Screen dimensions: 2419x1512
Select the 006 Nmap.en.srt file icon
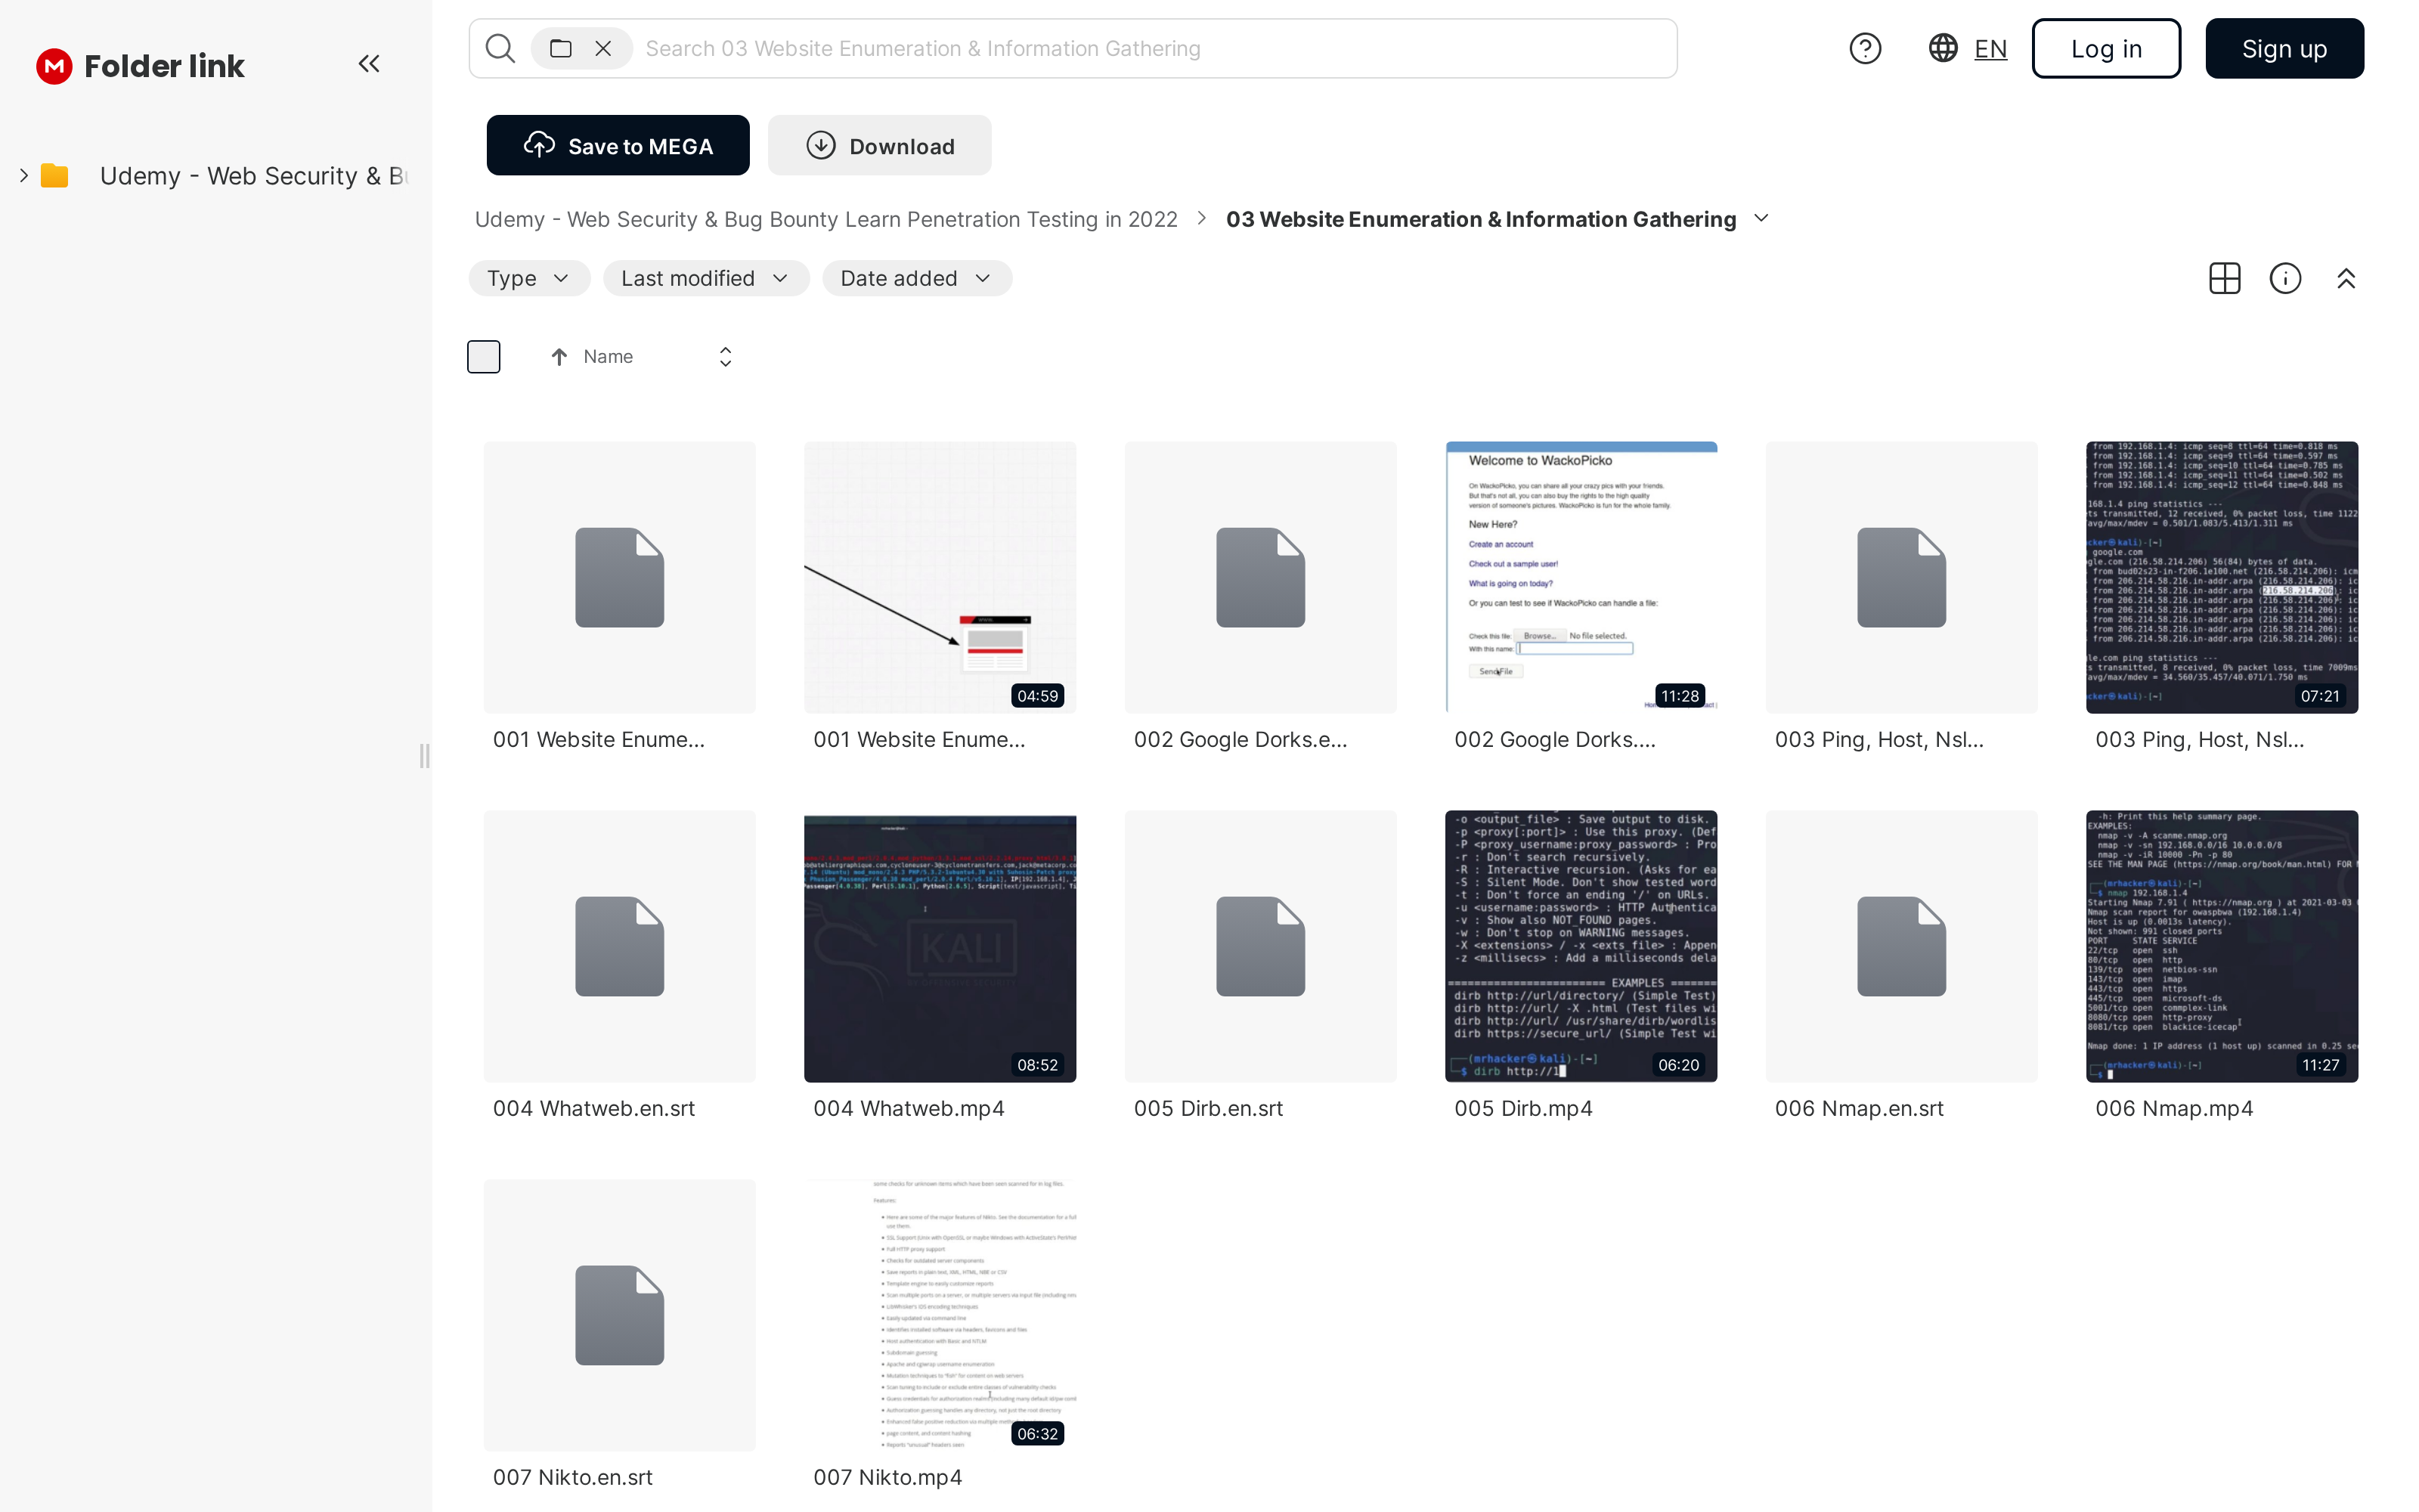1901,946
